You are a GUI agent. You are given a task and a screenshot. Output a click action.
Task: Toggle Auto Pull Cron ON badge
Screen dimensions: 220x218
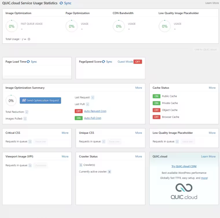click(78, 118)
